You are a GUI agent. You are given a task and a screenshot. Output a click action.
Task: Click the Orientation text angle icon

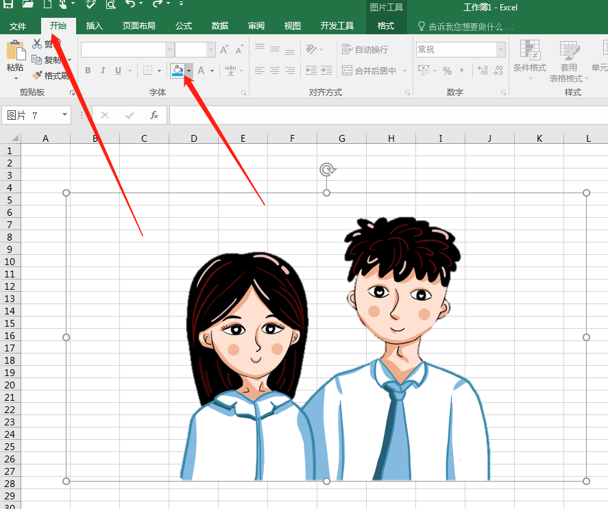click(x=311, y=49)
